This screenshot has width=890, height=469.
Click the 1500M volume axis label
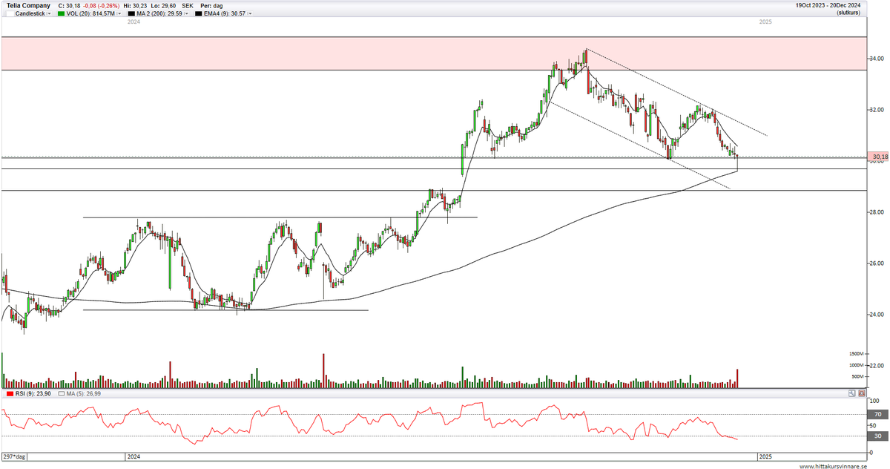pyautogui.click(x=858, y=354)
